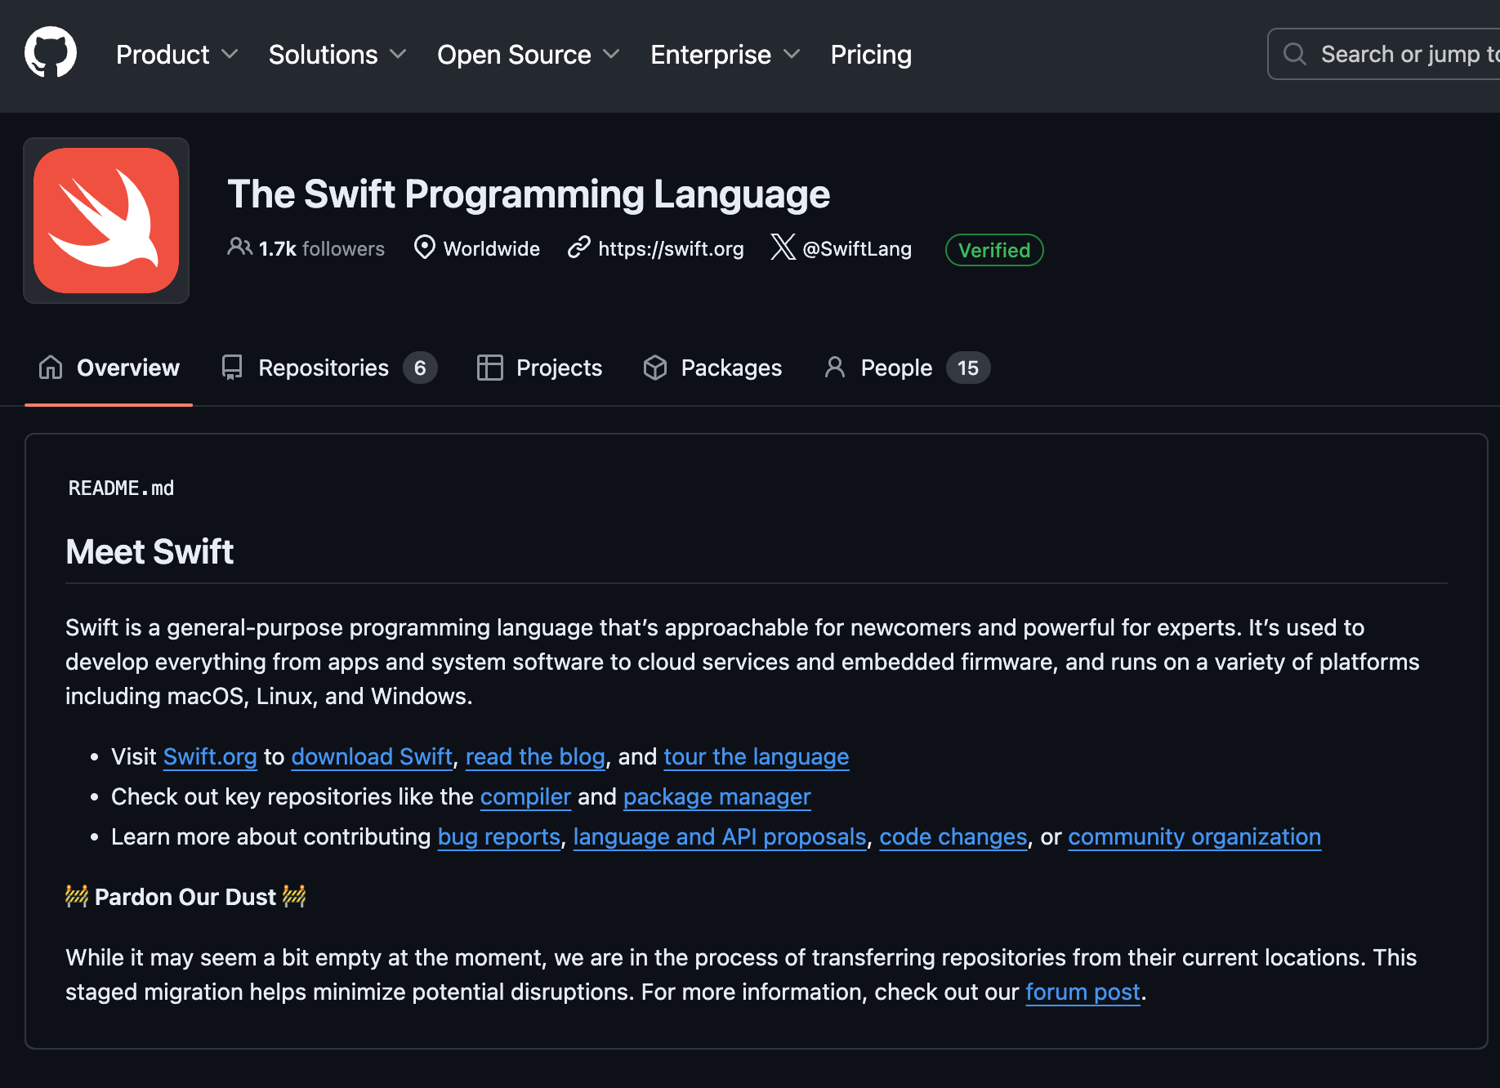Switch to the Overview tab
This screenshot has height=1088, width=1500.
[x=109, y=368]
